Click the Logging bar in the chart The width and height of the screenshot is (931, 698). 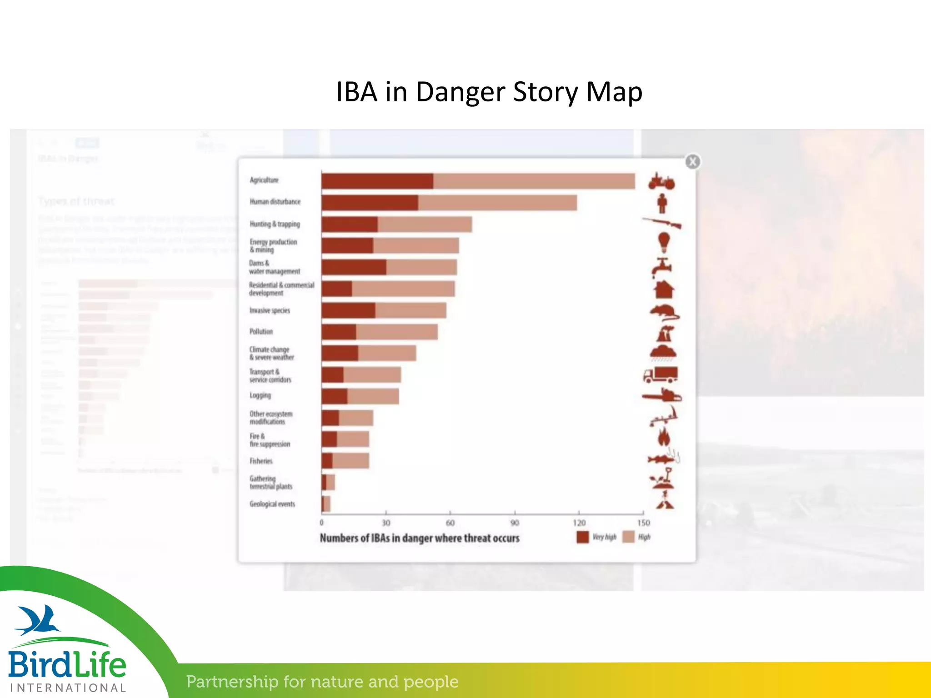point(360,396)
